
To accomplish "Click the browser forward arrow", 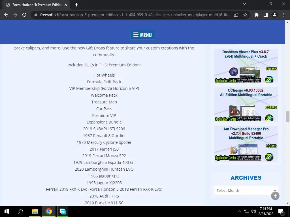I will 15,15.
